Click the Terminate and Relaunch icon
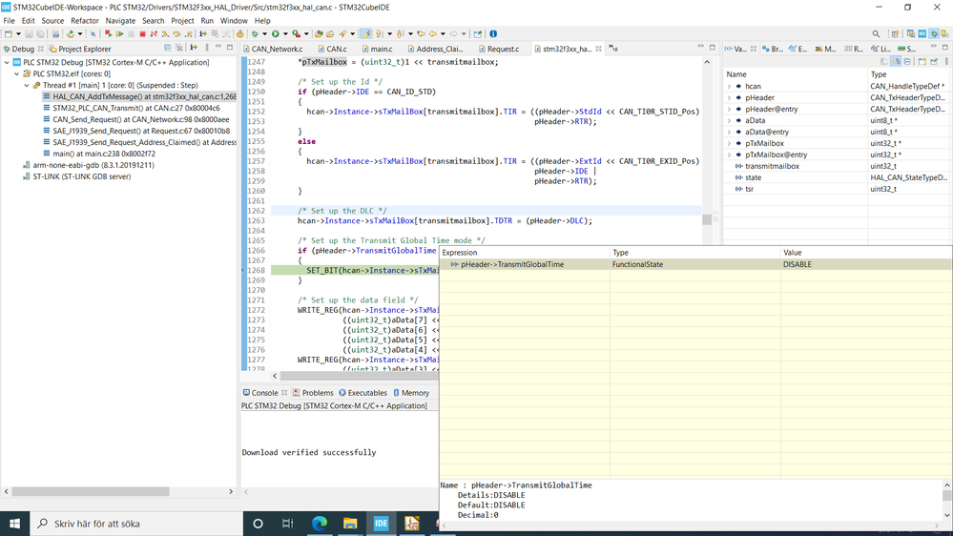The image size is (953, 536). click(x=108, y=34)
